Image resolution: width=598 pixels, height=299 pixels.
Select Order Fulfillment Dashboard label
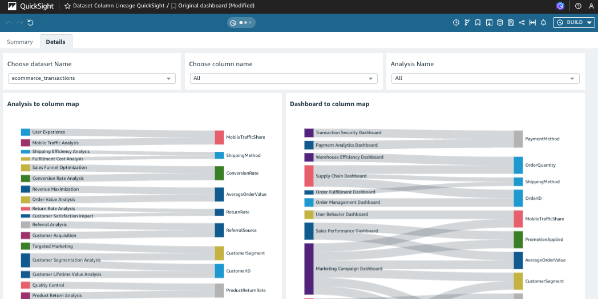[x=346, y=192]
